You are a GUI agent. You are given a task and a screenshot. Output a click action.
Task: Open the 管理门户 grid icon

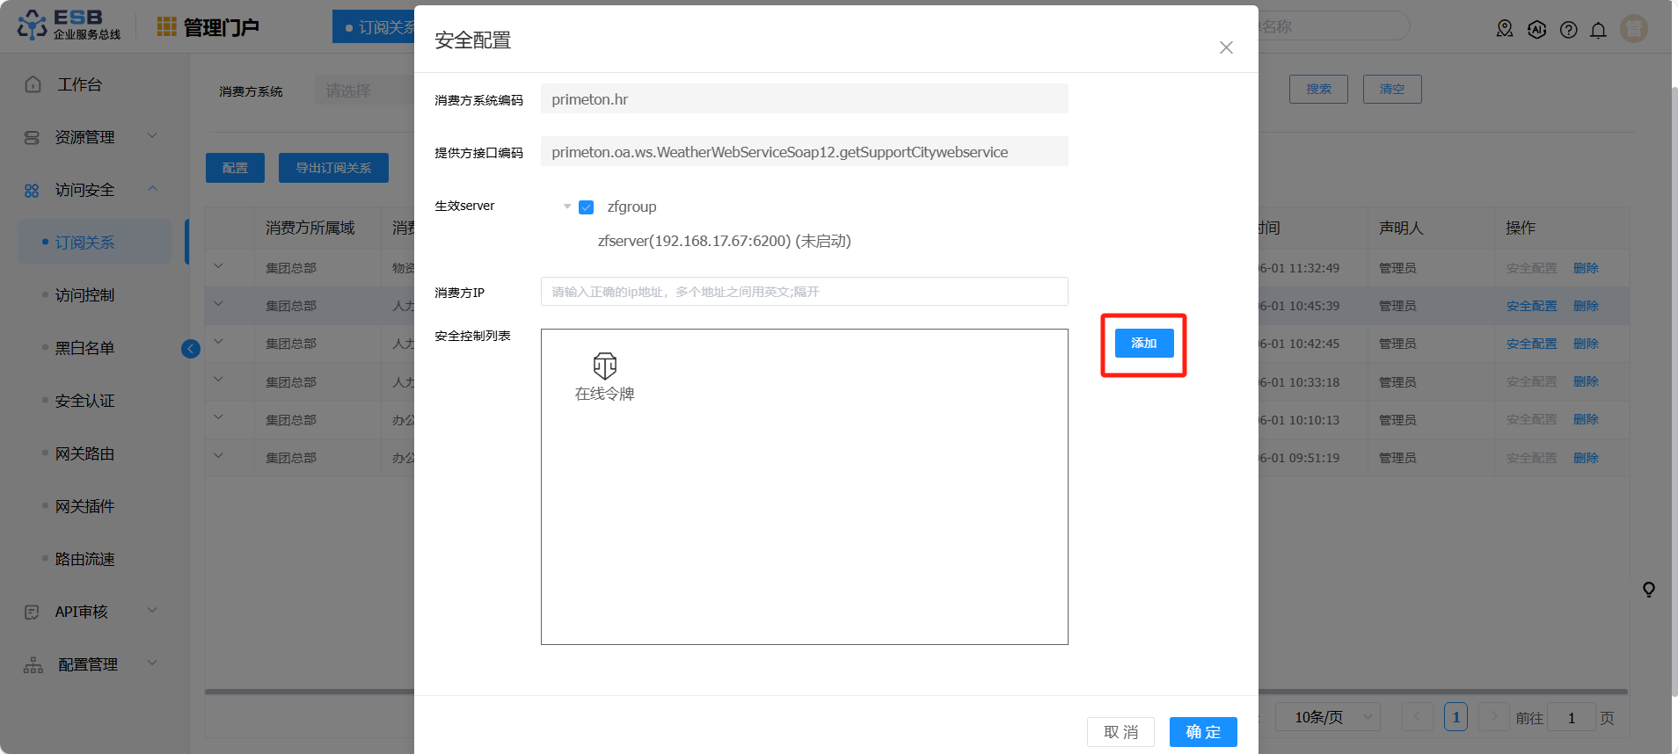click(x=166, y=27)
